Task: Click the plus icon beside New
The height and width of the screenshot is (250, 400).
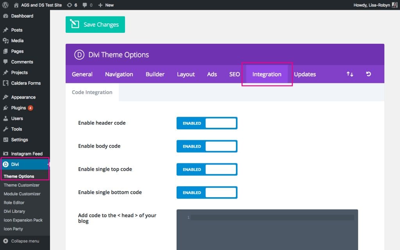Action: (100, 5)
